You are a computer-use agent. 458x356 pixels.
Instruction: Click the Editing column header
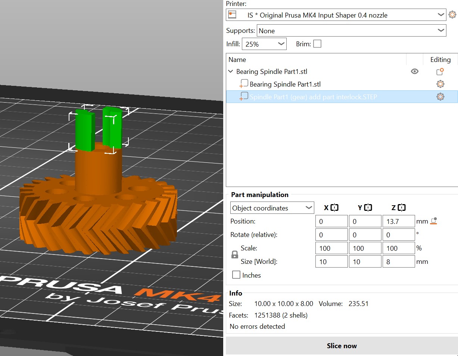(440, 59)
